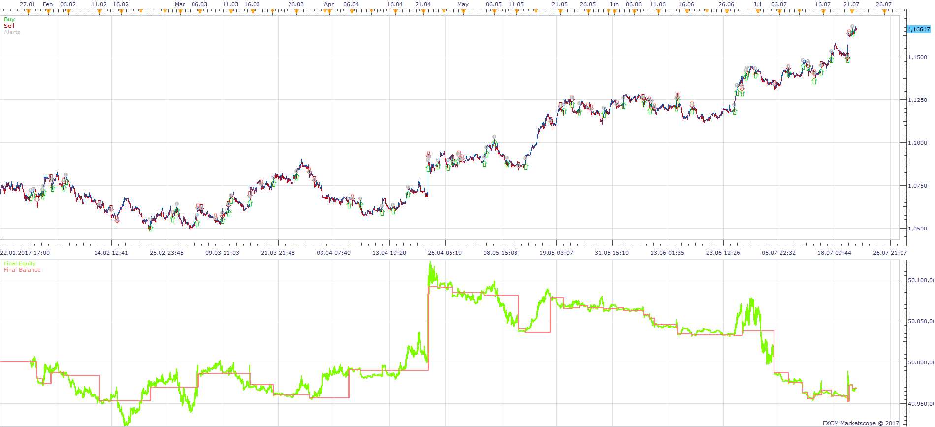Click the timeline marker under 06.03
The image size is (935, 427).
tap(200, 12)
